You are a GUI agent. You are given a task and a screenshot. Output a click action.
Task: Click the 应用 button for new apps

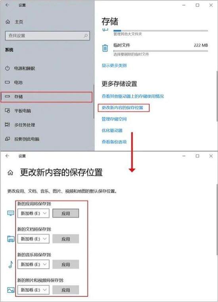[x=66, y=213]
